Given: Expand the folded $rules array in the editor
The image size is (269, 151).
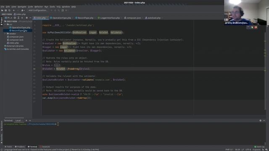Looking at the screenshot, I should (57, 65).
